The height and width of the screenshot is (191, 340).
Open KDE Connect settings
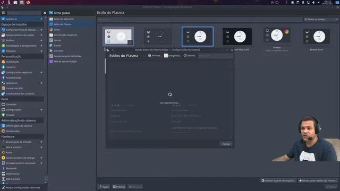[22, 179]
